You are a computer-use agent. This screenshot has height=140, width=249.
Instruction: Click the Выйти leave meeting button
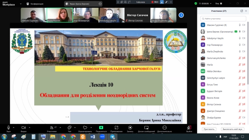click(x=189, y=129)
